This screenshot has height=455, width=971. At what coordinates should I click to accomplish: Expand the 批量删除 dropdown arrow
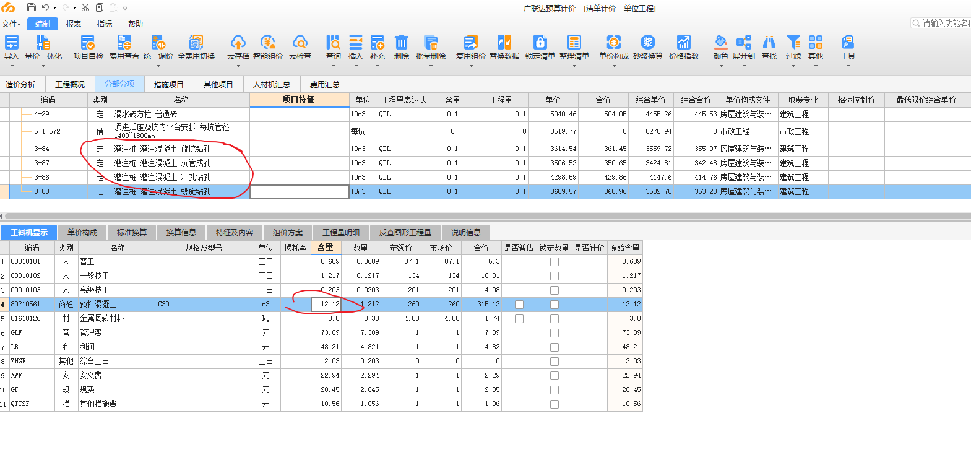tap(431, 66)
